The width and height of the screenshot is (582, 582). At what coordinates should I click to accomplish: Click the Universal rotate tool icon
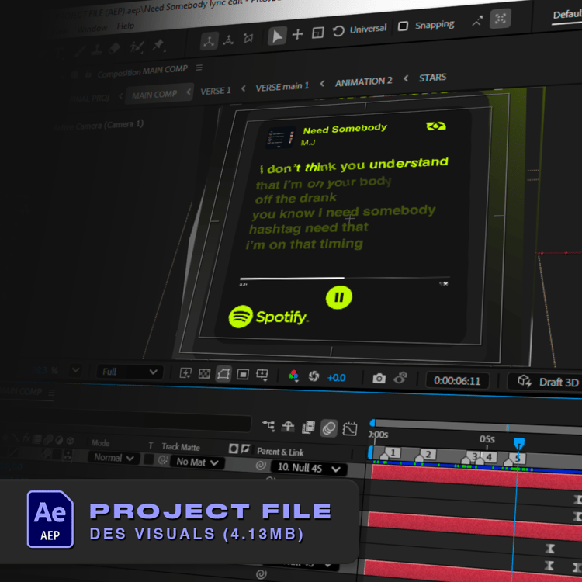pos(338,31)
